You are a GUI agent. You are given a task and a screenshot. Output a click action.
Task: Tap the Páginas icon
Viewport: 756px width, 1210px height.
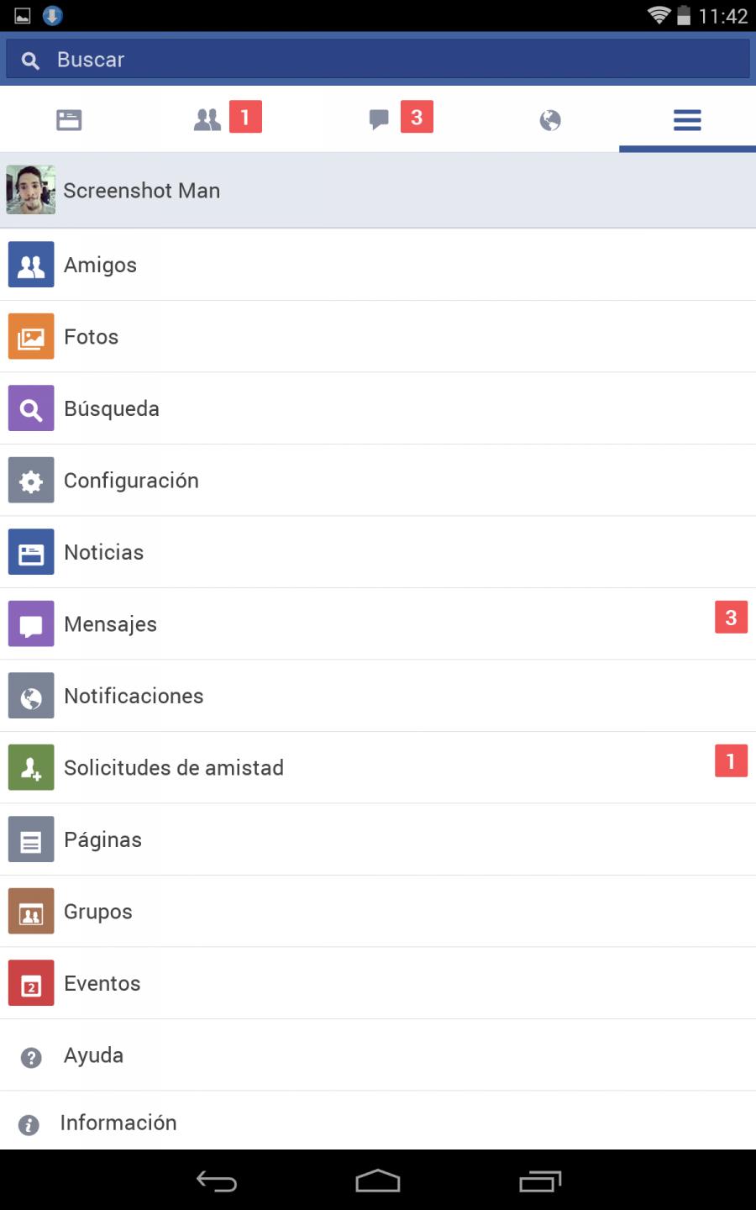tap(31, 839)
